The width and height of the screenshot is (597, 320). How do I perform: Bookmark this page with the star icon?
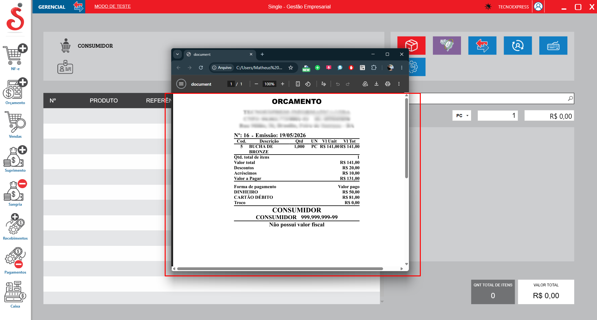pos(291,68)
